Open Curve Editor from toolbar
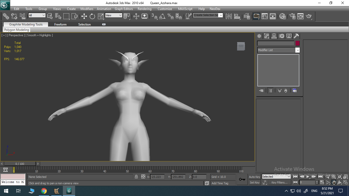This screenshot has height=196, width=349. 265,16
